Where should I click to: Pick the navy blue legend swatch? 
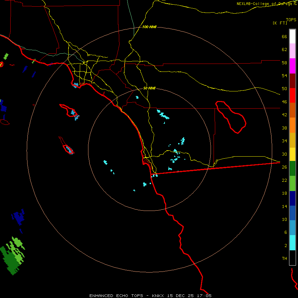292,198
